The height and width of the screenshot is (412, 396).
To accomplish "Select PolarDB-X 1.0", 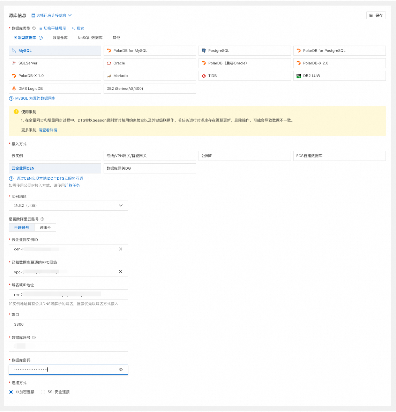I will click(x=55, y=76).
